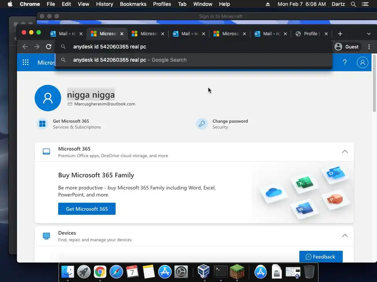The image size is (377, 282).
Task: Open VirtualBox from the Dock
Action: (204, 271)
